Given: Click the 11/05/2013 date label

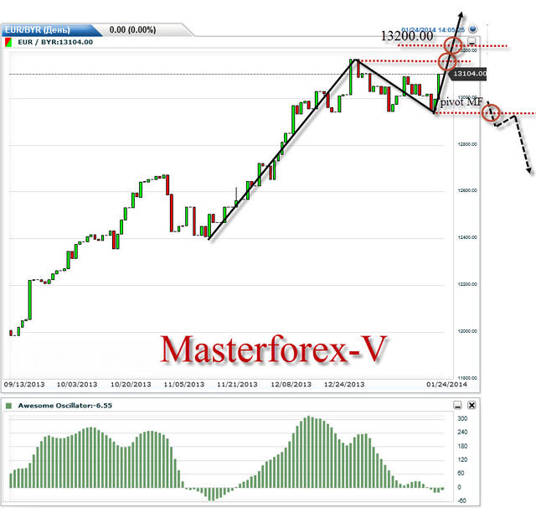Looking at the screenshot, I should point(184,384).
